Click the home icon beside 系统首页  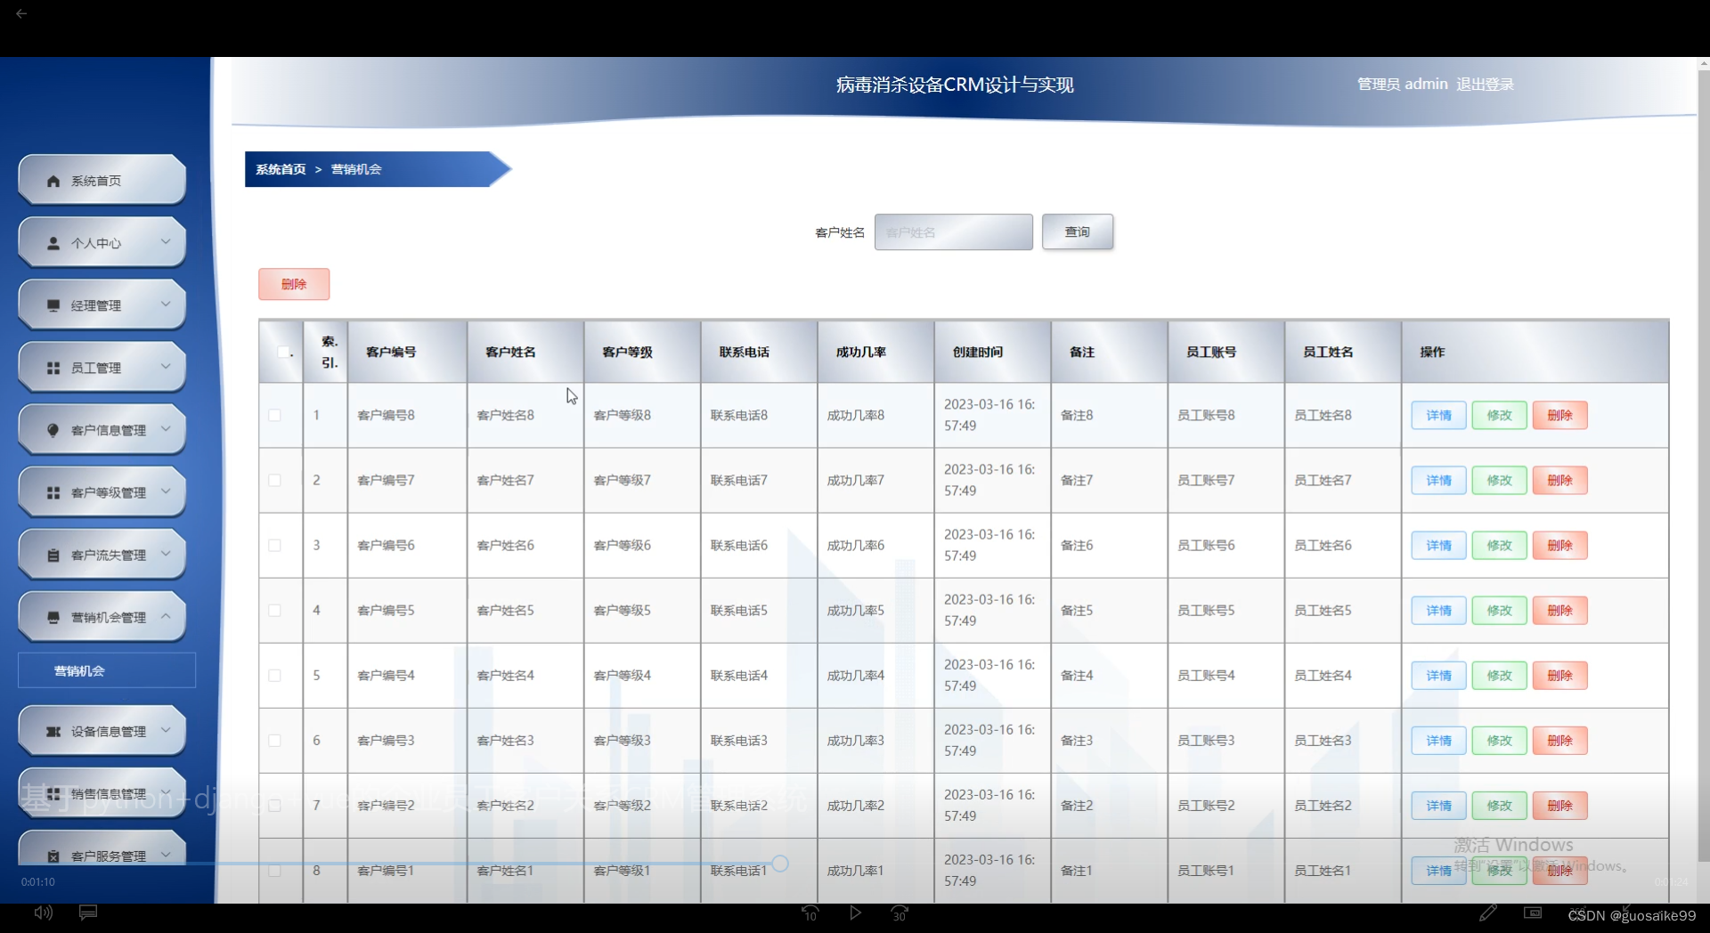53,180
